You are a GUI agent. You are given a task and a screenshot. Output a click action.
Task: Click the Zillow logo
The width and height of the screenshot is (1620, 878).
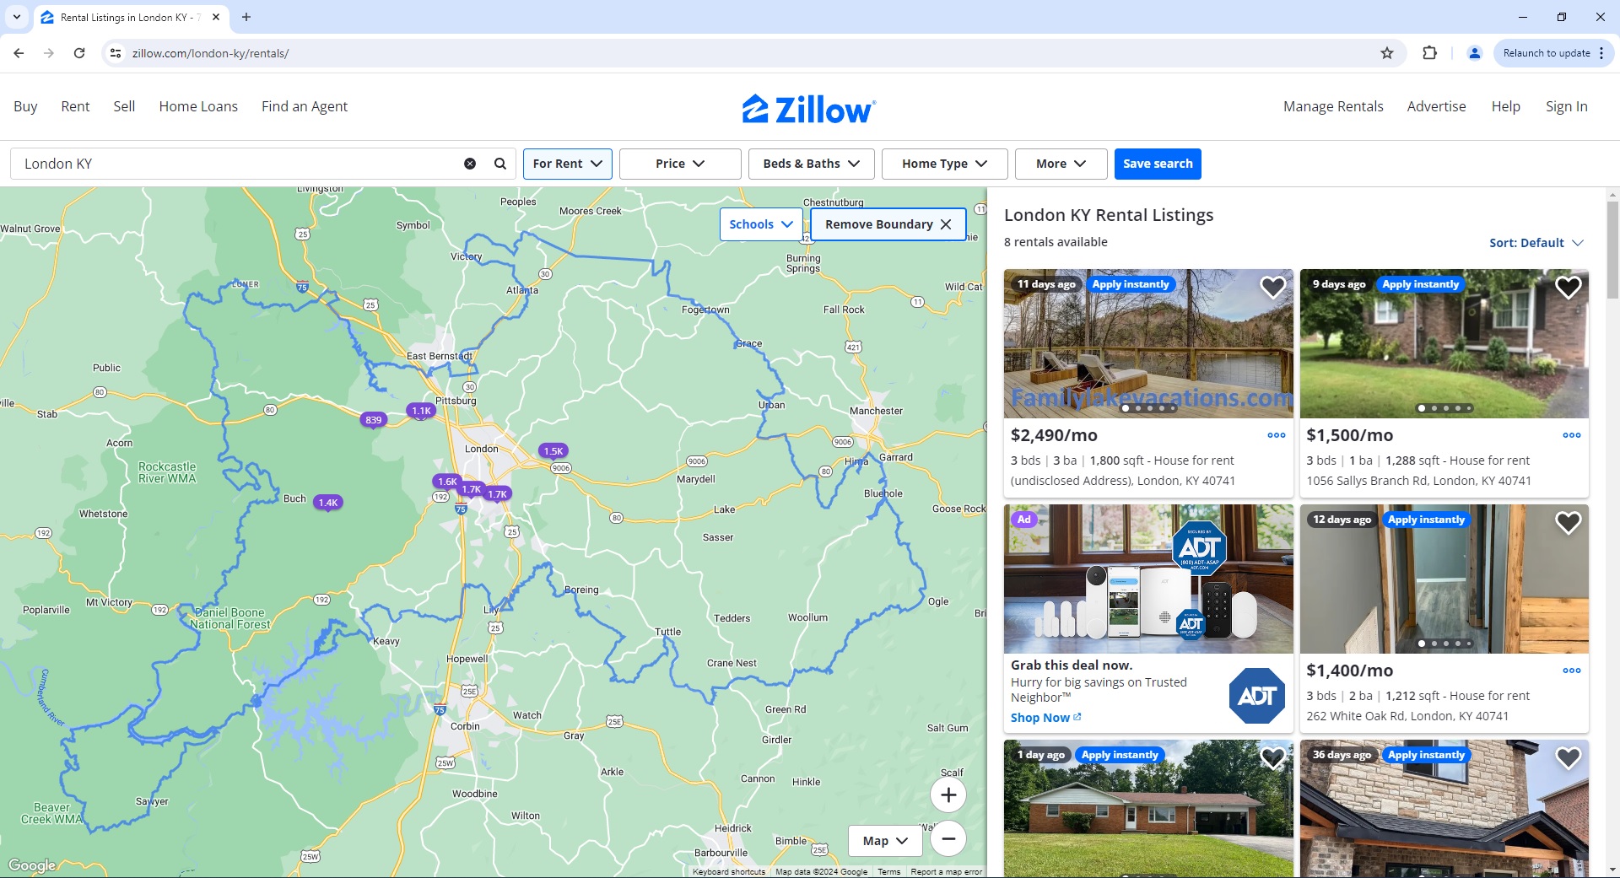807,108
